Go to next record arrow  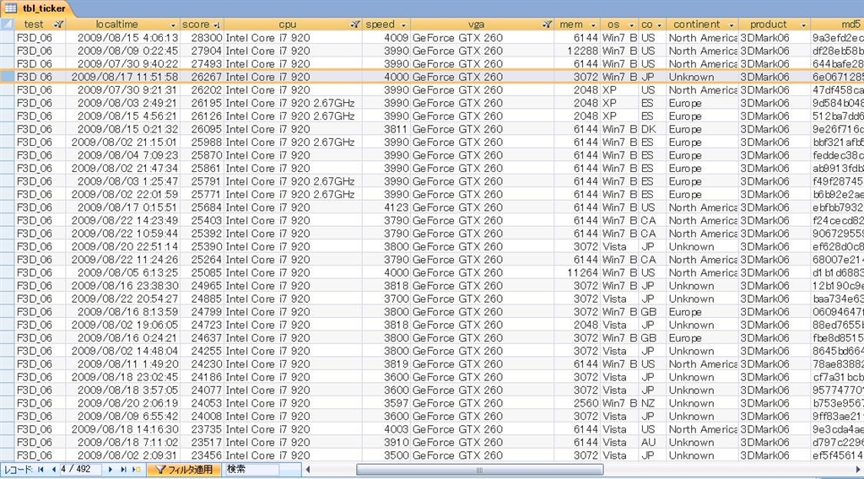click(x=111, y=470)
